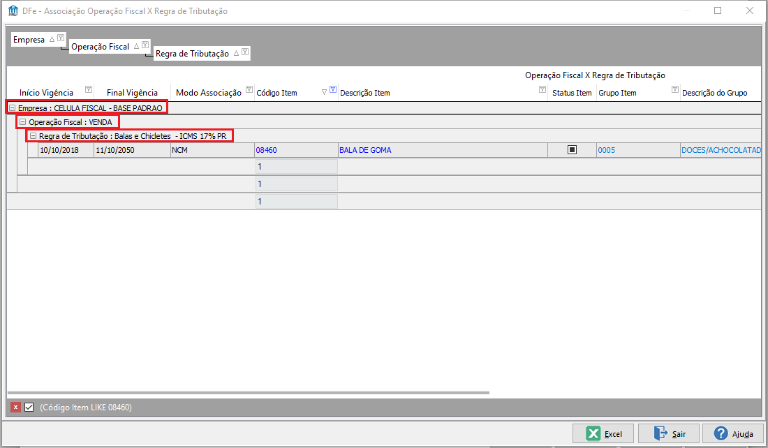Viewport: 768px width, 448px height.
Task: Select item code 08460 cell
Action: pos(296,150)
